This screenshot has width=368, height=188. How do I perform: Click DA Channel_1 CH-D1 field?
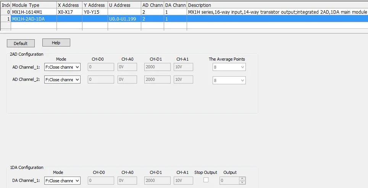click(x=157, y=180)
